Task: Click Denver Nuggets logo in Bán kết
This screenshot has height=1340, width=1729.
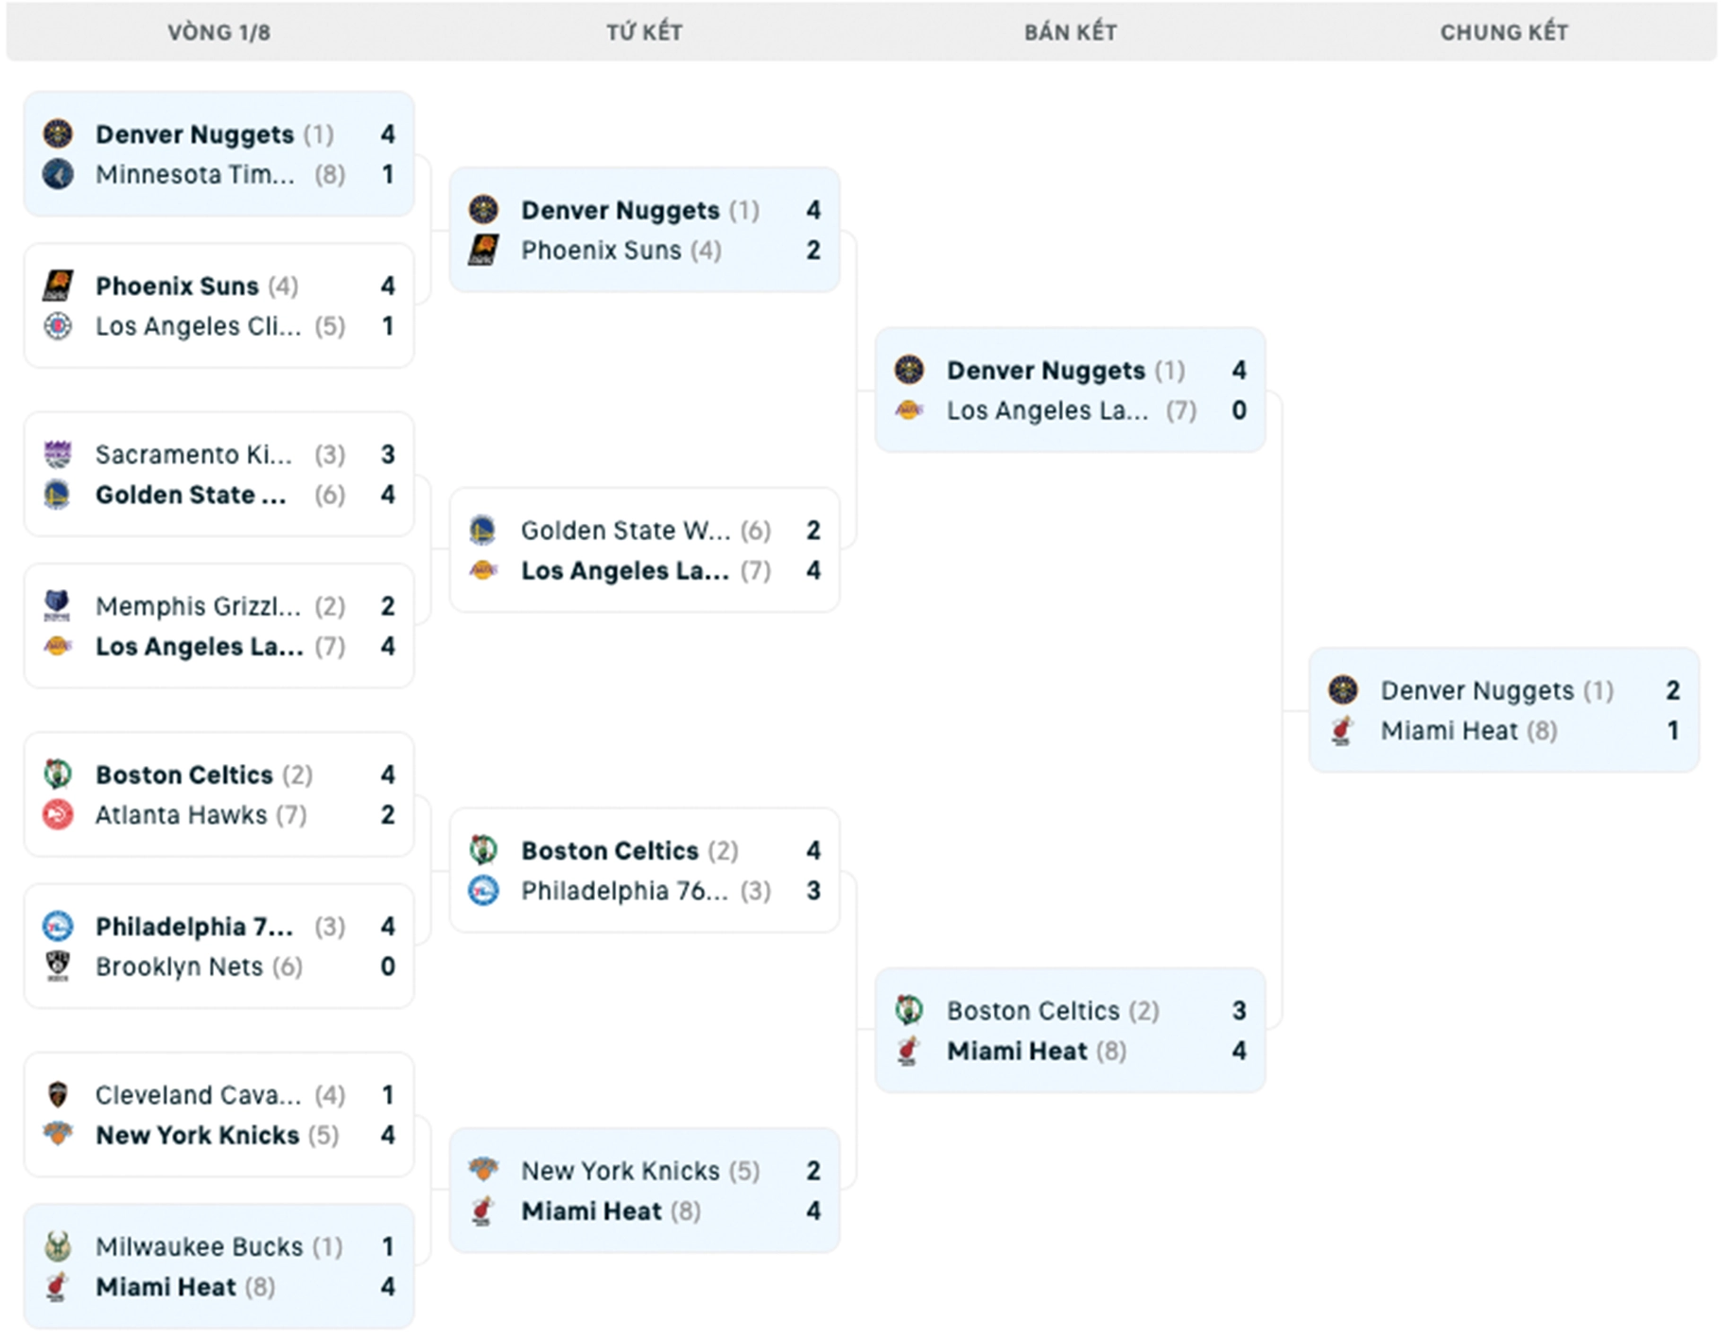Action: point(909,370)
